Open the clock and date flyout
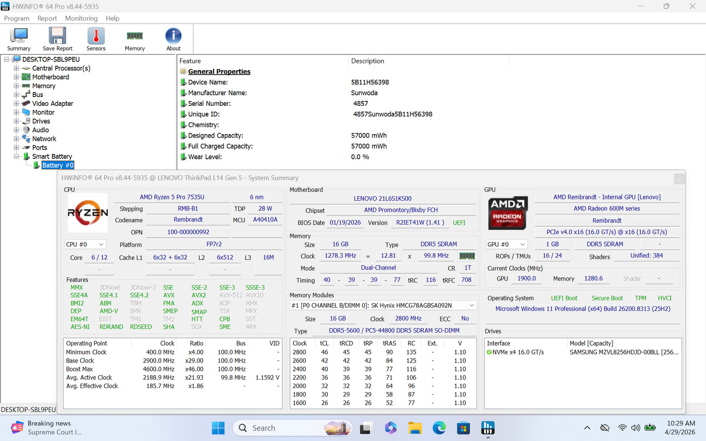The height and width of the screenshot is (441, 706). point(680,428)
